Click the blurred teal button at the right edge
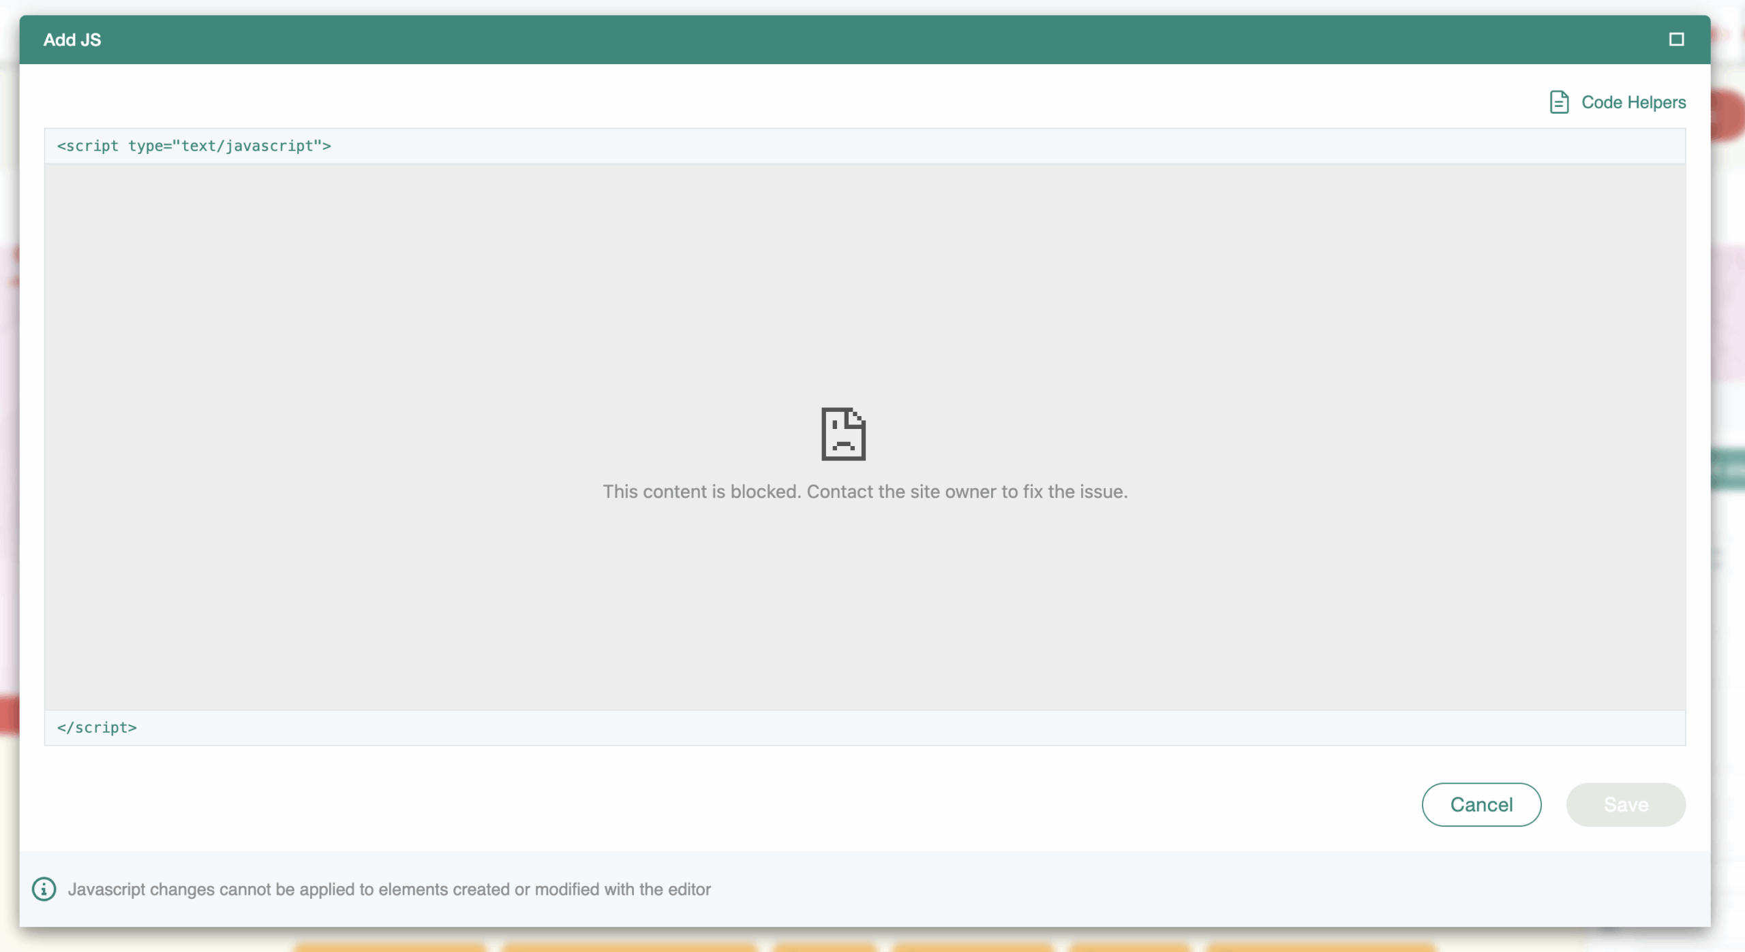The height and width of the screenshot is (952, 1745). coord(1729,469)
